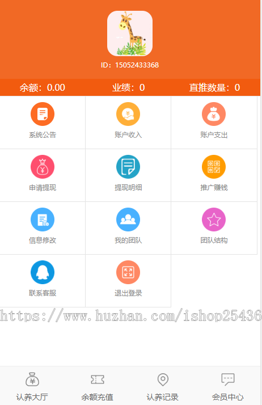The height and width of the screenshot is (405, 262).
Task: Click the 团队结构 label text
Action: (x=214, y=240)
